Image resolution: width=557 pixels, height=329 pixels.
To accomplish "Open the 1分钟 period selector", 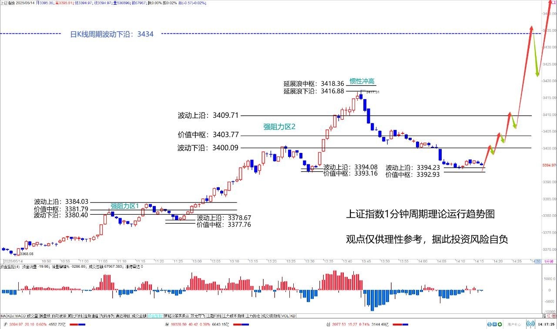I will pyautogui.click(x=550, y=261).
